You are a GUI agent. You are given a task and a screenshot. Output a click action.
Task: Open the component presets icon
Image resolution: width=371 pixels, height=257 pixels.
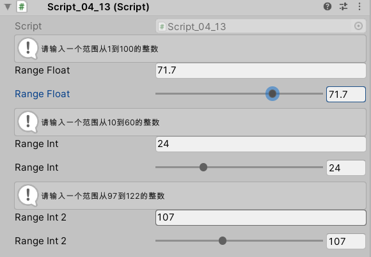point(343,6)
